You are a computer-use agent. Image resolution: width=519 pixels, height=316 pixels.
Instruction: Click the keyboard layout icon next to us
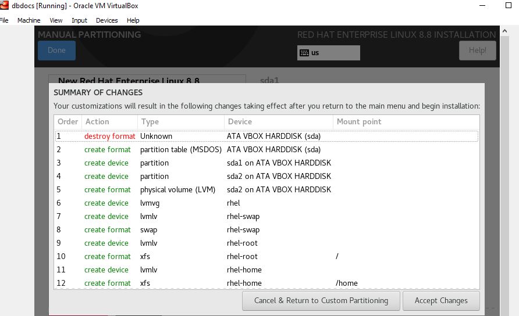tap(304, 53)
